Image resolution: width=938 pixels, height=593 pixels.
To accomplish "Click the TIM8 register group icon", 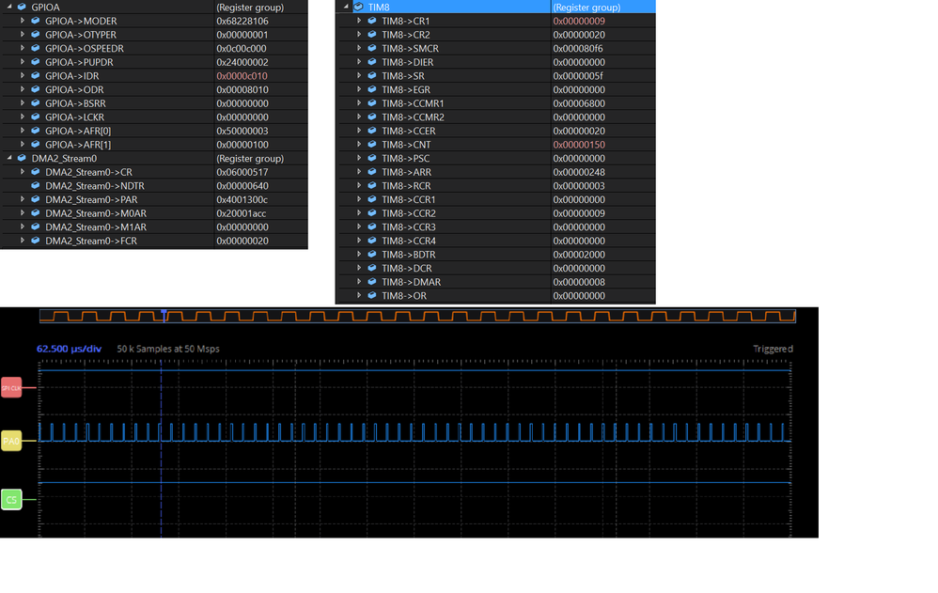I will [x=358, y=7].
